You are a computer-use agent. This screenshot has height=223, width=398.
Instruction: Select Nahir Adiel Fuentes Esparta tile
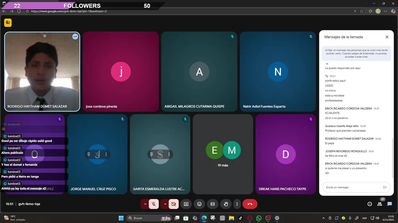click(278, 72)
